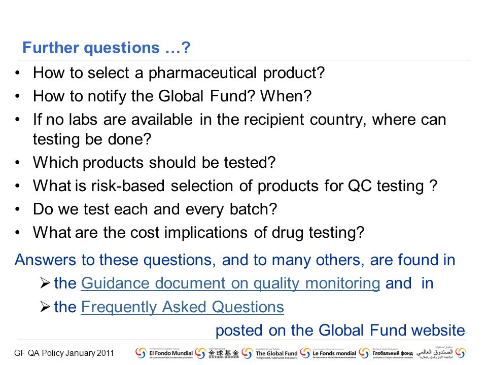Click the swirl logo before the Chinese 全球基金 text

(x=200, y=353)
